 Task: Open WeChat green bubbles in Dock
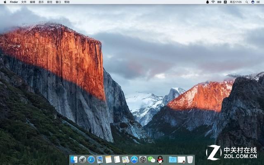[x=151, y=160]
